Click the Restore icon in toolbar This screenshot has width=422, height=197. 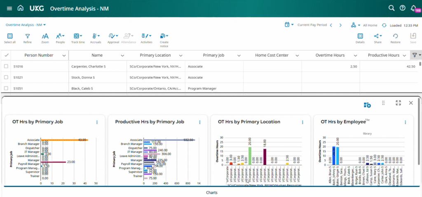coord(395,38)
